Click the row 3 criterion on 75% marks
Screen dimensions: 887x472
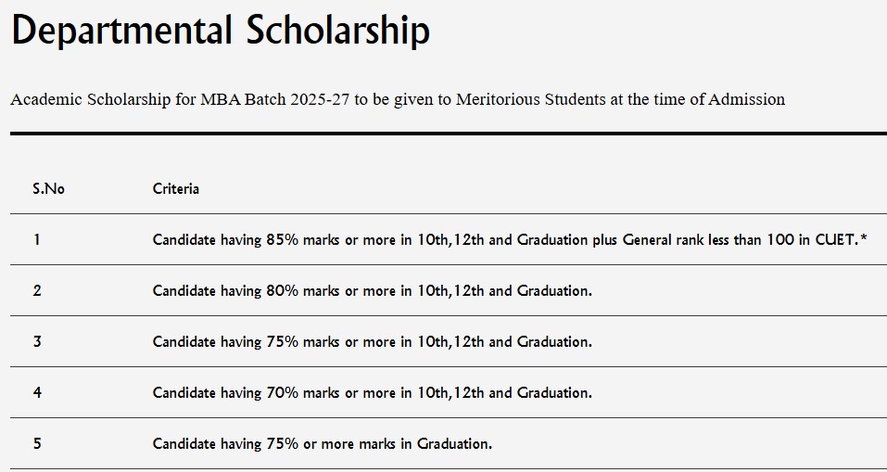pos(372,341)
